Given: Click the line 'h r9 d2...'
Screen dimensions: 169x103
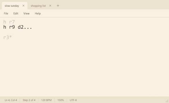Looking at the screenshot, I should click(x=17, y=27).
